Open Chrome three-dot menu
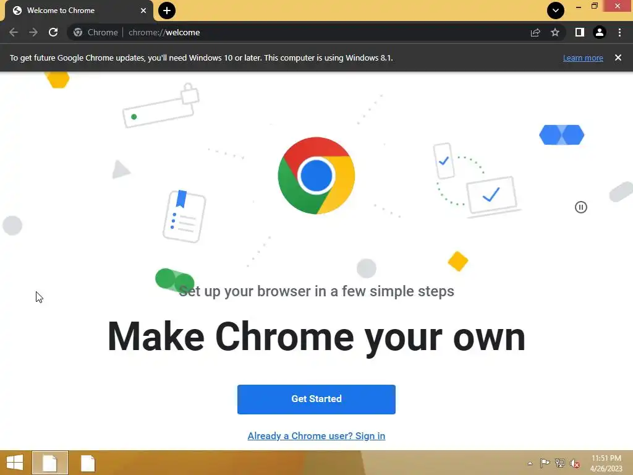The height and width of the screenshot is (475, 633). tap(619, 32)
